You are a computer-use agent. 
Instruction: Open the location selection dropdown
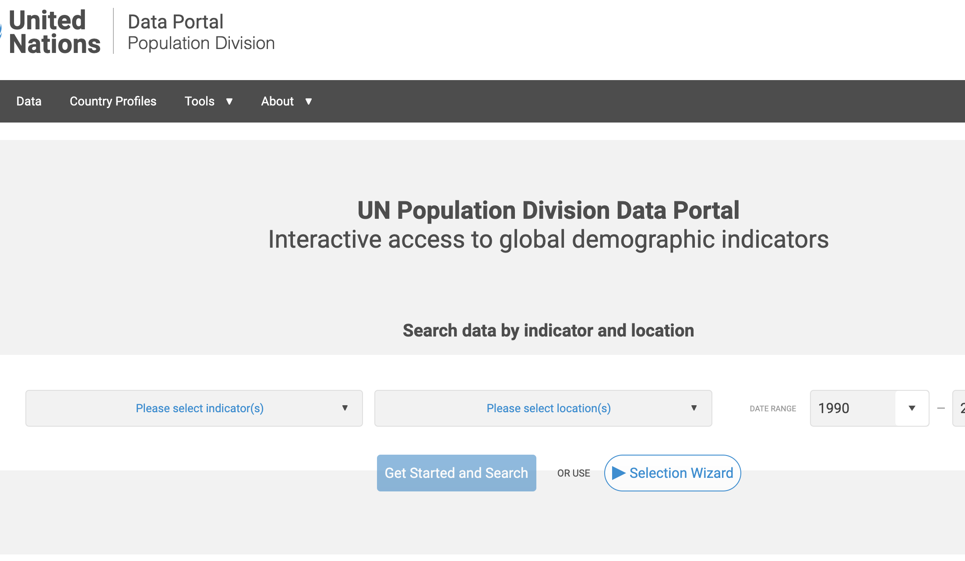click(x=543, y=408)
